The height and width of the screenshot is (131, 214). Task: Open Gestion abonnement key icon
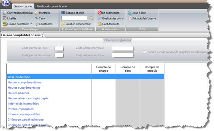[63, 24]
